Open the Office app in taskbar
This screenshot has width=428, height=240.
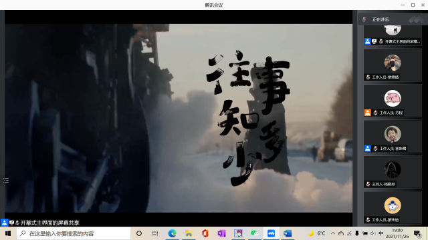[205, 233]
